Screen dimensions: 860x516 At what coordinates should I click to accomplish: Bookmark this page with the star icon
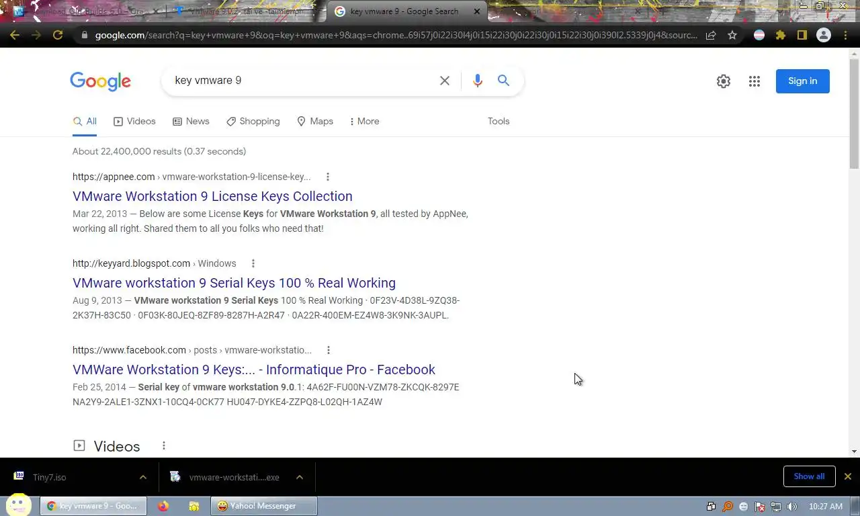tap(732, 35)
